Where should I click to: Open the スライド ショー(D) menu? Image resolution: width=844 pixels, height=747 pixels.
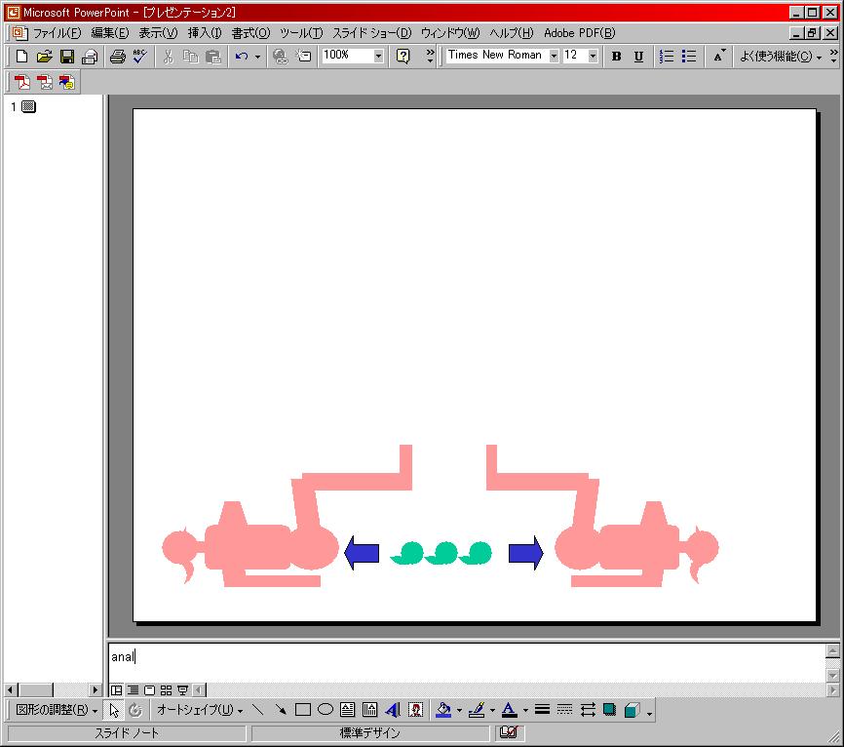click(371, 33)
